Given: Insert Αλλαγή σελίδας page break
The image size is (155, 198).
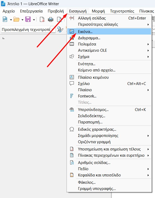Looking at the screenshot, I should coord(109,18).
